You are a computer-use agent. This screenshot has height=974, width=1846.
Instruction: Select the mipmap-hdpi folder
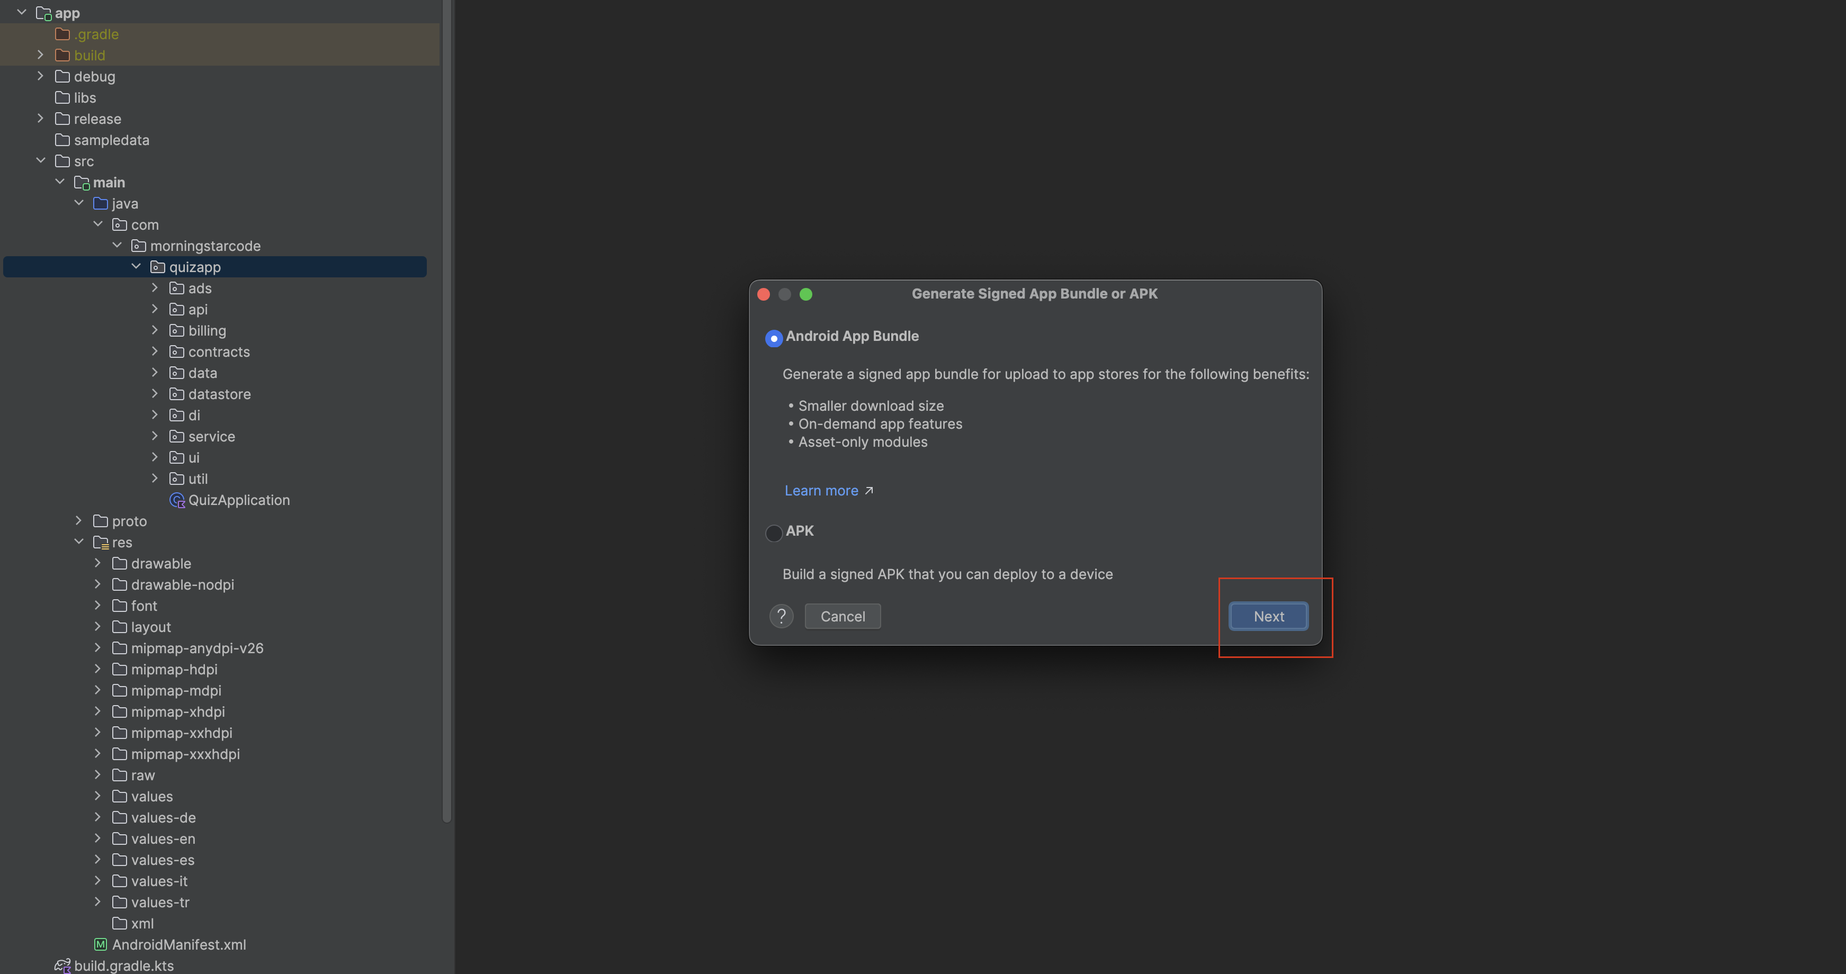pyautogui.click(x=215, y=669)
